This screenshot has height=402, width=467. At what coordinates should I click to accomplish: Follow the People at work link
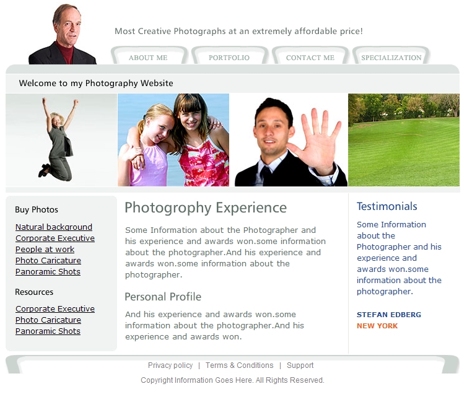point(45,250)
